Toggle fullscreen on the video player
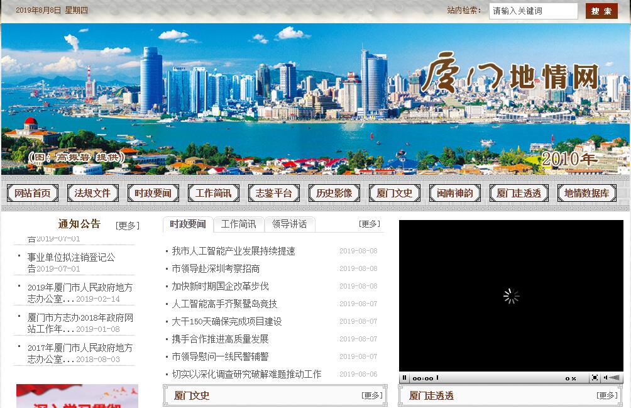 595,378
